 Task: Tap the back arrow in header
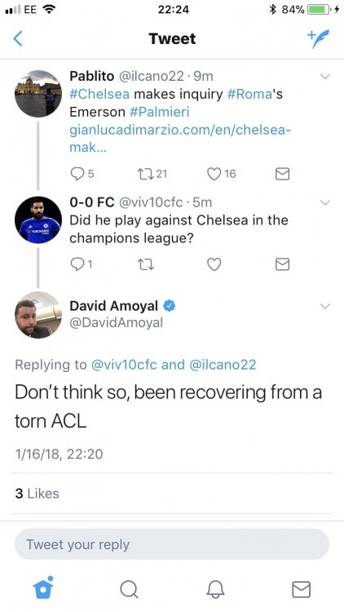pos(18,38)
